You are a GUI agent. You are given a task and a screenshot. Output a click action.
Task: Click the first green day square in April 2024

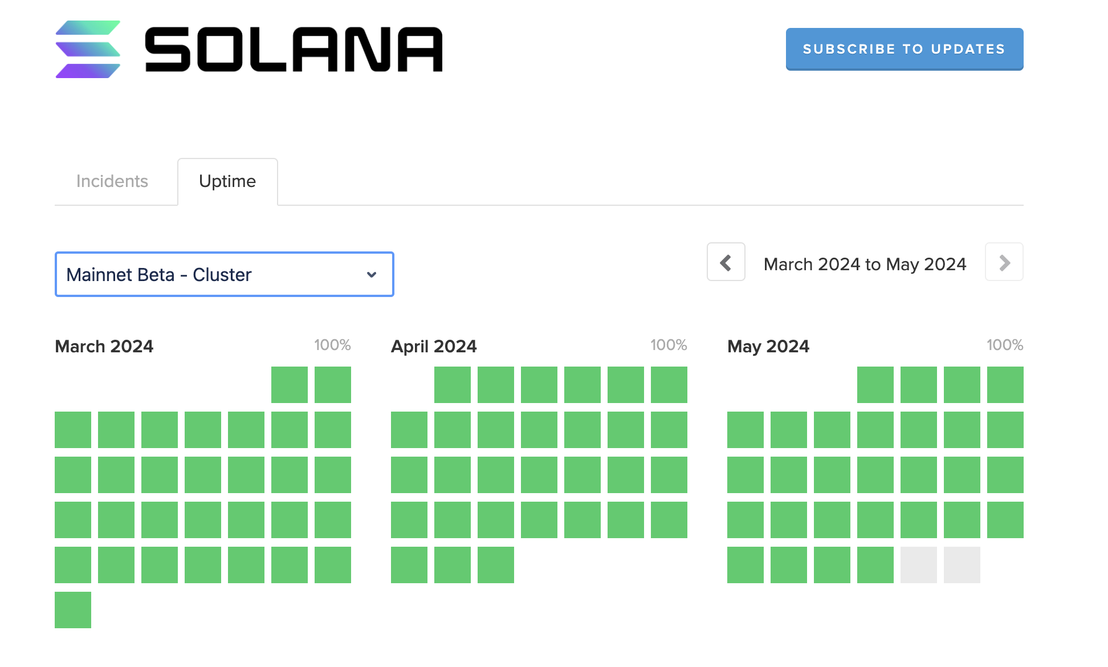(453, 385)
